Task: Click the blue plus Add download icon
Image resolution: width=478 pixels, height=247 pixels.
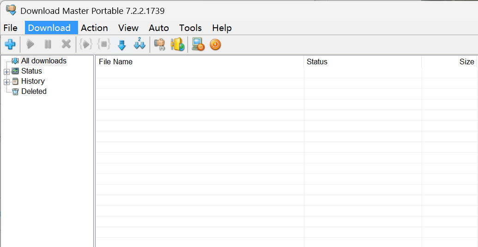Action: click(x=10, y=44)
